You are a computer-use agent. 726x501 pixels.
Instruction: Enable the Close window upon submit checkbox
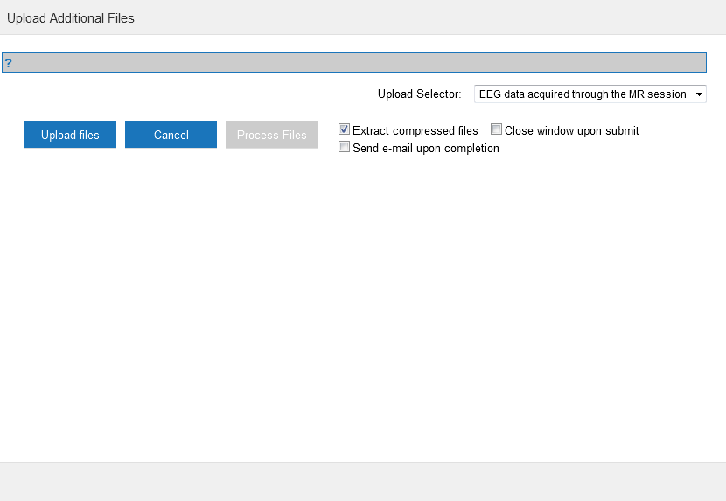point(497,129)
